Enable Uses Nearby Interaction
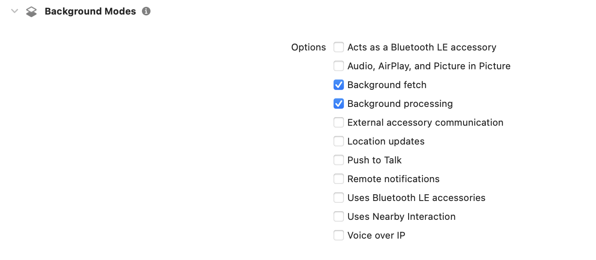This screenshot has width=596, height=260. 339,216
